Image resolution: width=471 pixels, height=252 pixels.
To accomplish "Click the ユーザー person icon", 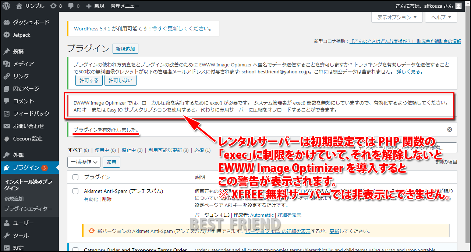I will (7, 223).
